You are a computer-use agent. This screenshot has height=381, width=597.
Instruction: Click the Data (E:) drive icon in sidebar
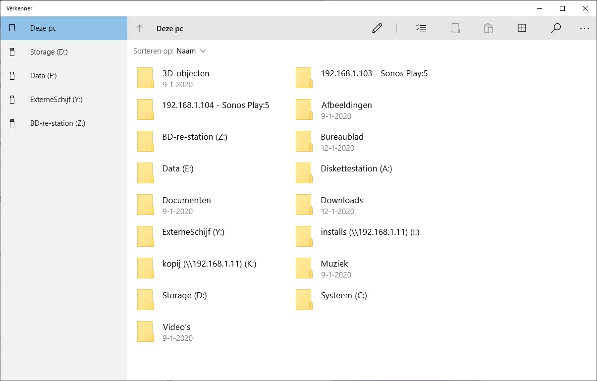[12, 76]
